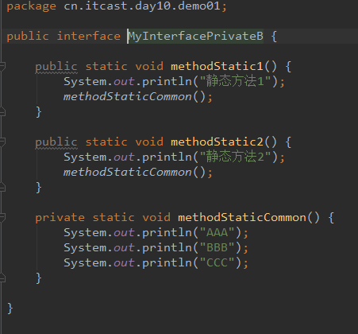Click underlined 'public' on methodStatic2 line
Viewport: 358px width, 334px height.
pos(56,142)
